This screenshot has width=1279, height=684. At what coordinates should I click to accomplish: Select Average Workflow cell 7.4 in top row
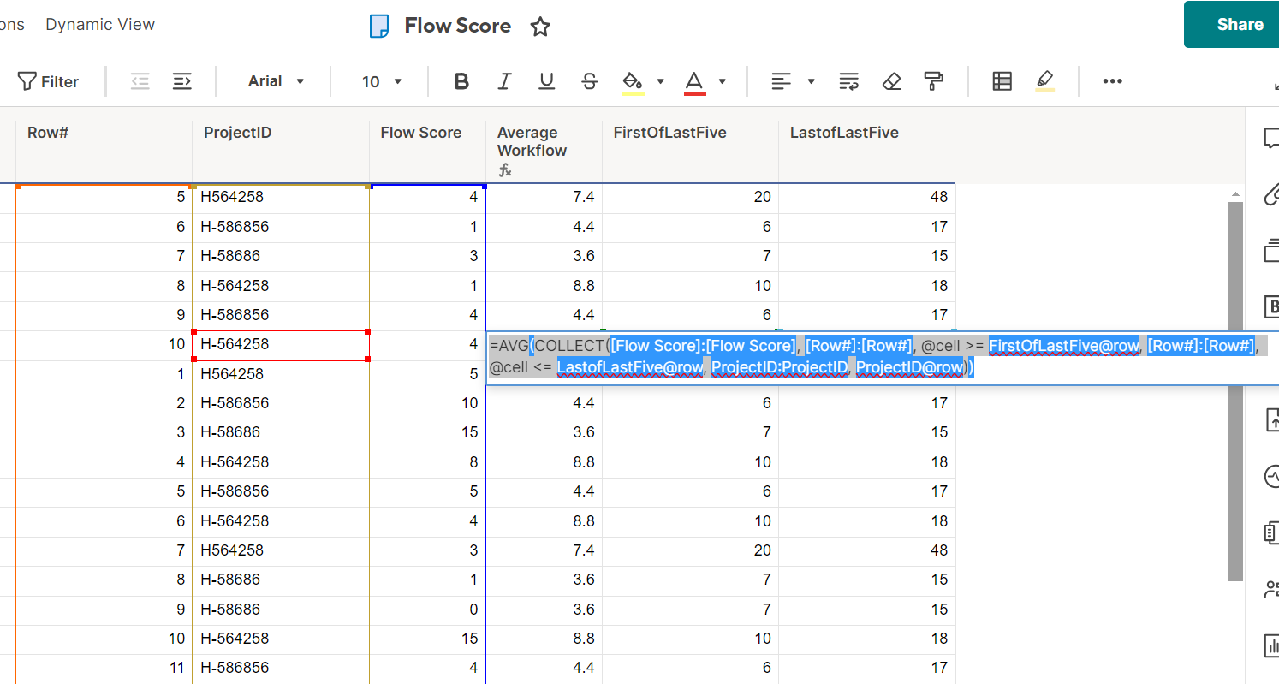click(x=544, y=197)
